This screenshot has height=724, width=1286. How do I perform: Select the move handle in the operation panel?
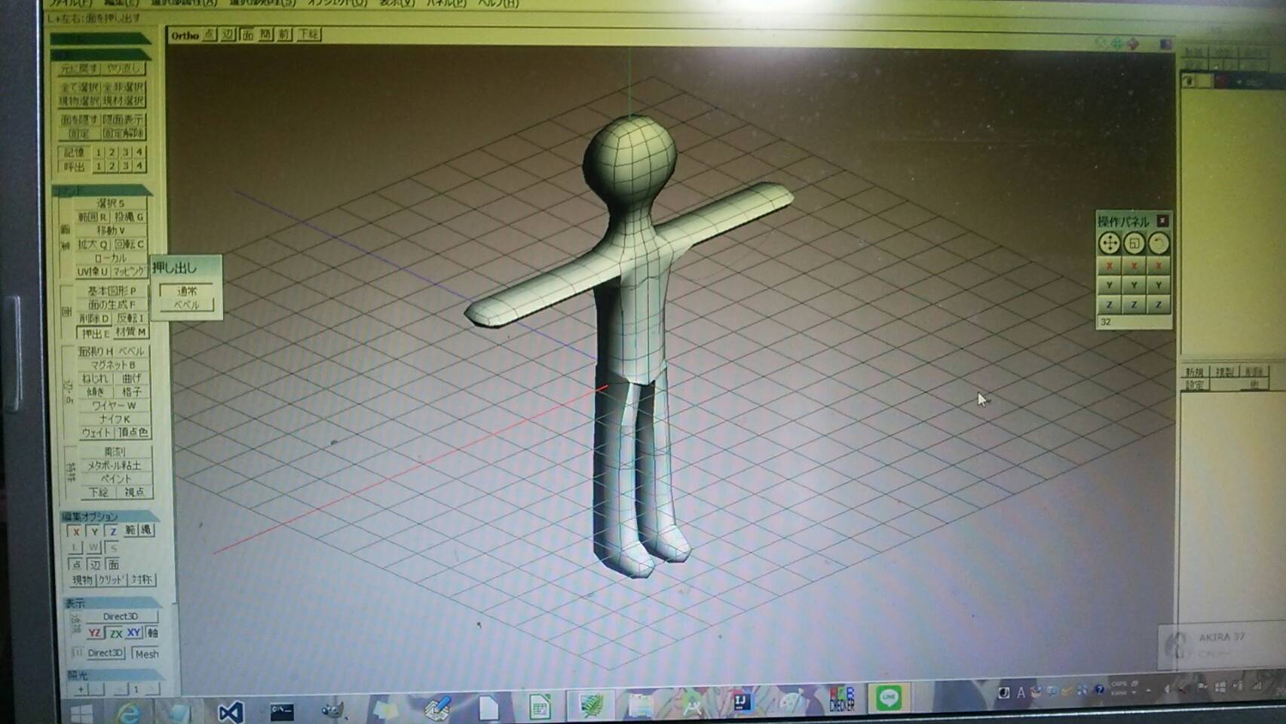1109,243
